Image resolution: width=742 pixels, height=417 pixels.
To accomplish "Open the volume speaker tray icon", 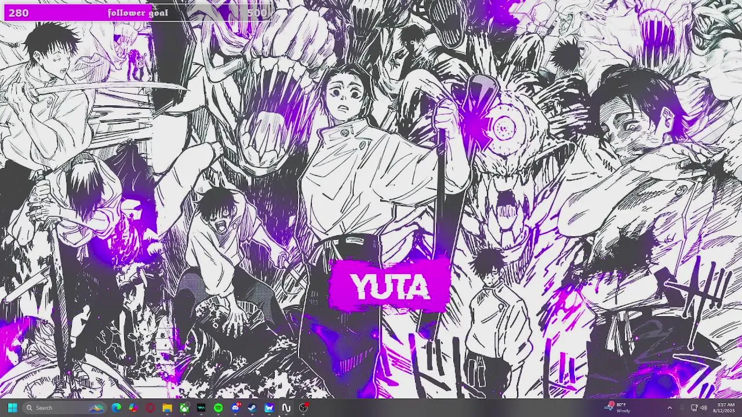I will [703, 408].
